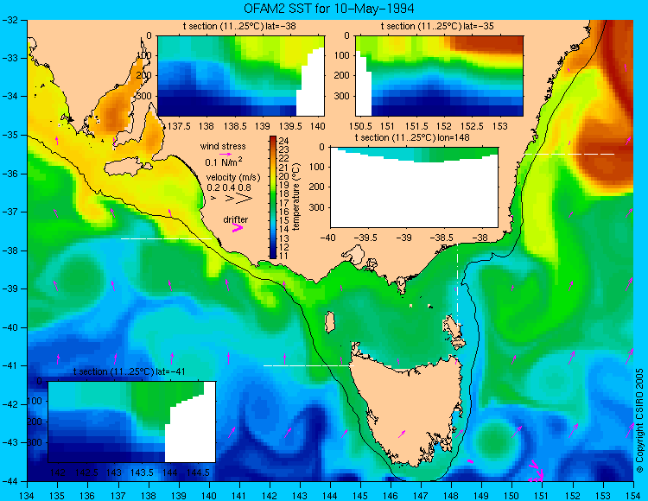This screenshot has height=501, width=648.
Task: Select the '0.1 N/m²' legend value
Action: 224,162
